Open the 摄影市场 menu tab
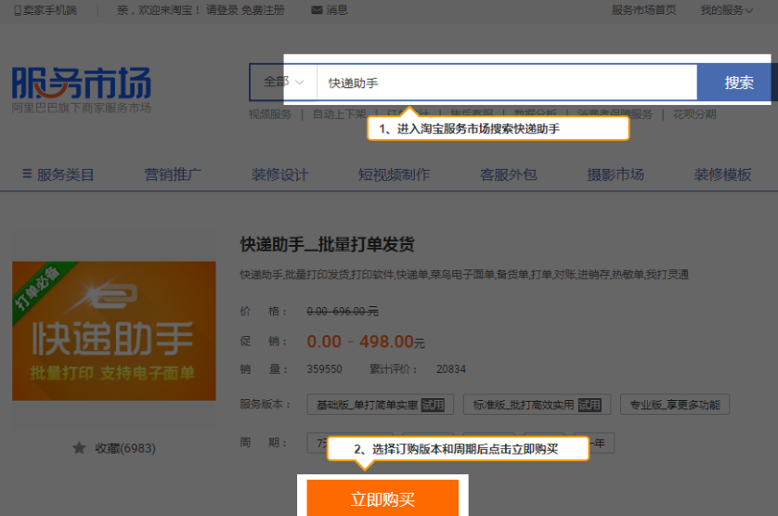 tap(616, 174)
